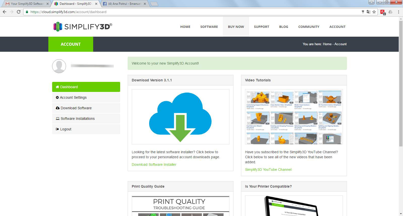
Task: Click the Is Your Printer Compatible? heading
Action: 268,186
